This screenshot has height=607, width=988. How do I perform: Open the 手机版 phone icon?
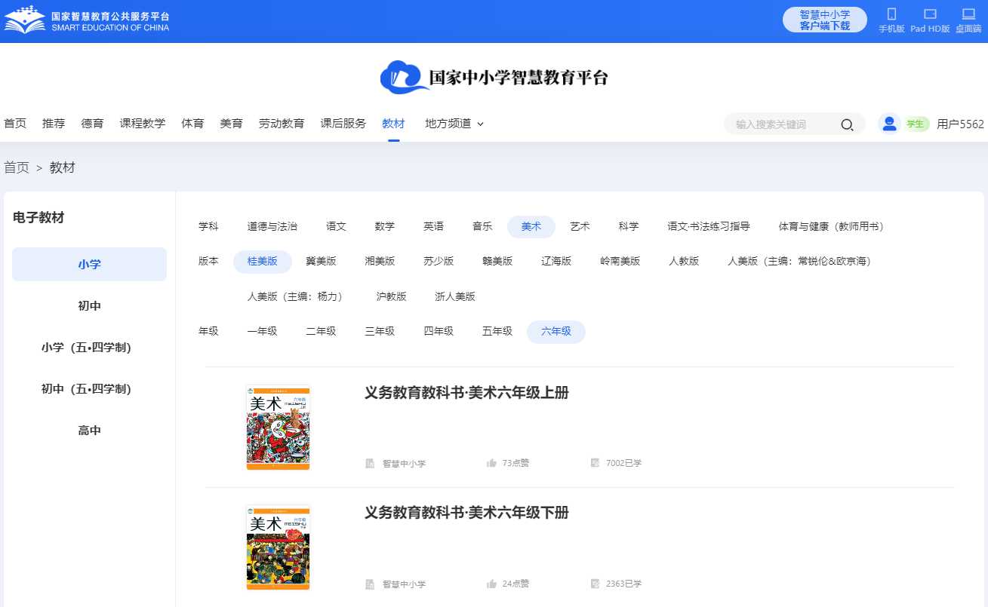[891, 14]
